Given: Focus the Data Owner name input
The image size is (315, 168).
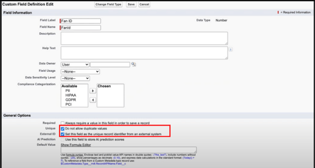Looking at the screenshot, I should (x=110, y=64).
